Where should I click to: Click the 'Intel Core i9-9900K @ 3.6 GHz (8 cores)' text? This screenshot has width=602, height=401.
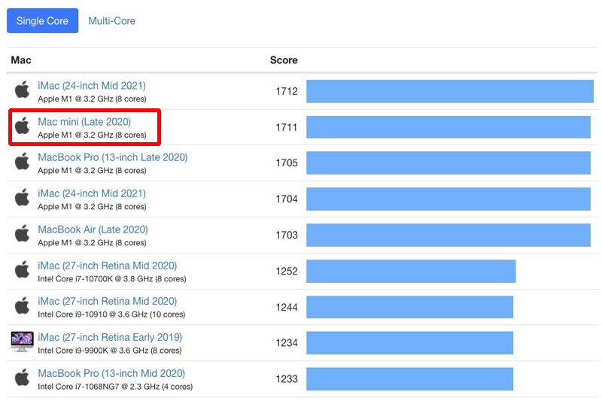109,351
